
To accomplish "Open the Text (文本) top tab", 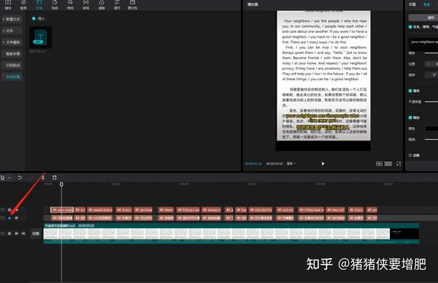I will (39, 5).
